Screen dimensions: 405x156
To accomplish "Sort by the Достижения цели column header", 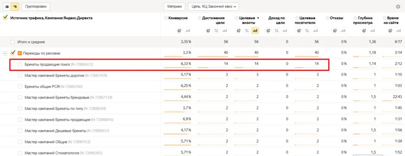I will coord(213,20).
